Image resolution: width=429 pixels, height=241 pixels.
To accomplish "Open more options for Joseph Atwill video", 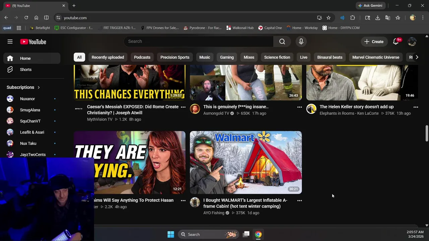I will point(183,107).
